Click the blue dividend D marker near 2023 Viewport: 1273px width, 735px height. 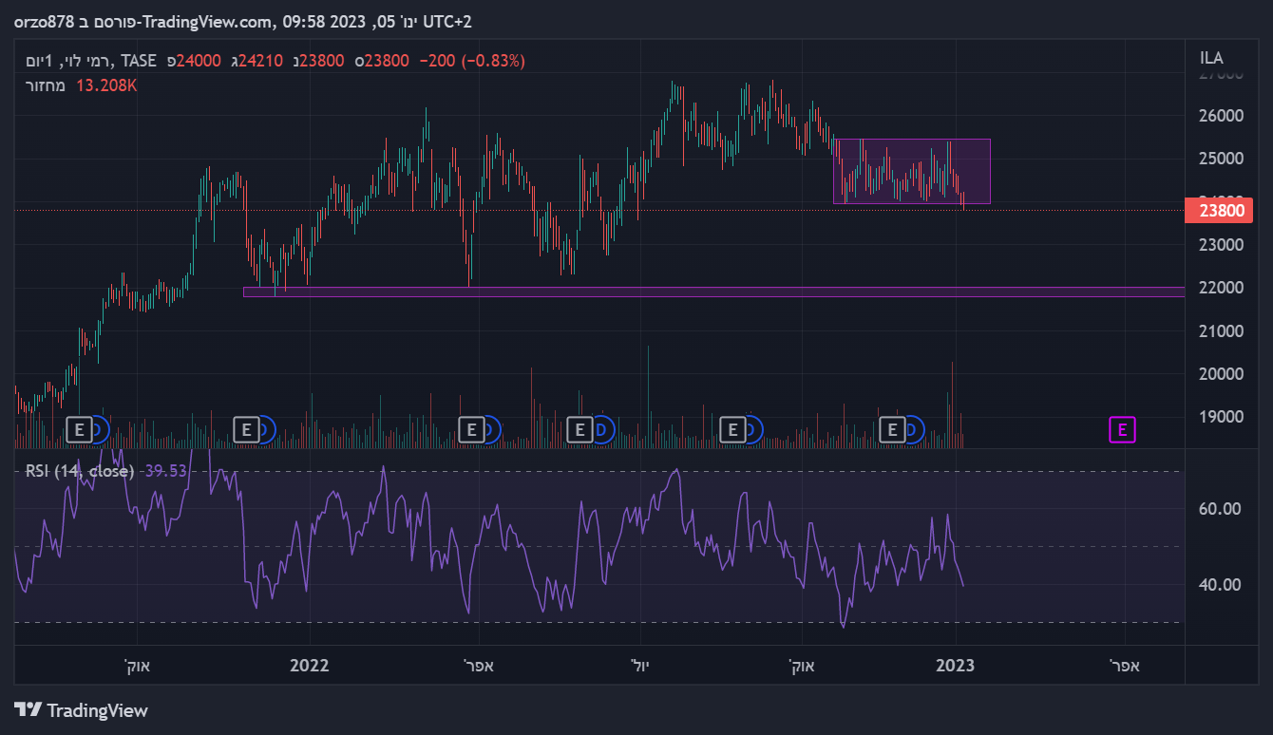tap(914, 430)
